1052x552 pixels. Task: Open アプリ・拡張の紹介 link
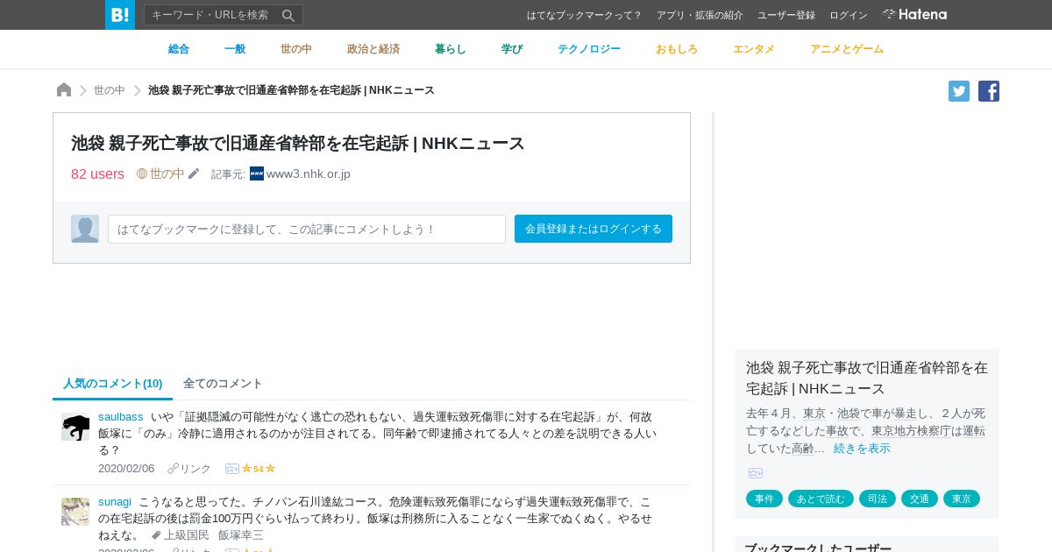700,15
